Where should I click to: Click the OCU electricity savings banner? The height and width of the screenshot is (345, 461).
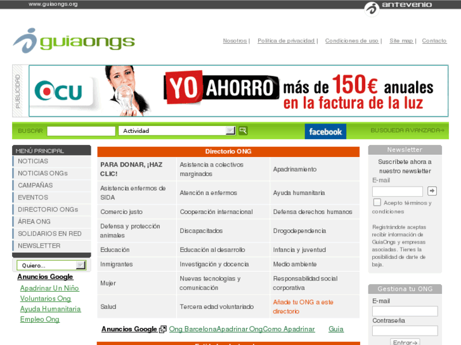[238, 91]
